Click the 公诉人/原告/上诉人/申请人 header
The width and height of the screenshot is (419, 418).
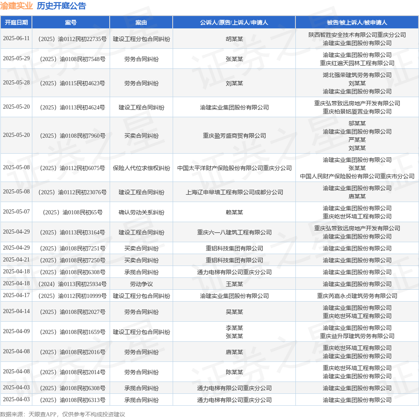[234, 23]
